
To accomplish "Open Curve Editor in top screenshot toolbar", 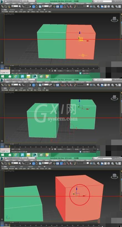I will (106, 6).
